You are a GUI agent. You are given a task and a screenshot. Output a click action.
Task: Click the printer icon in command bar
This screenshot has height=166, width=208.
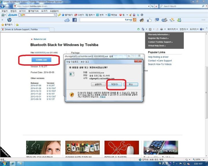click(161, 29)
